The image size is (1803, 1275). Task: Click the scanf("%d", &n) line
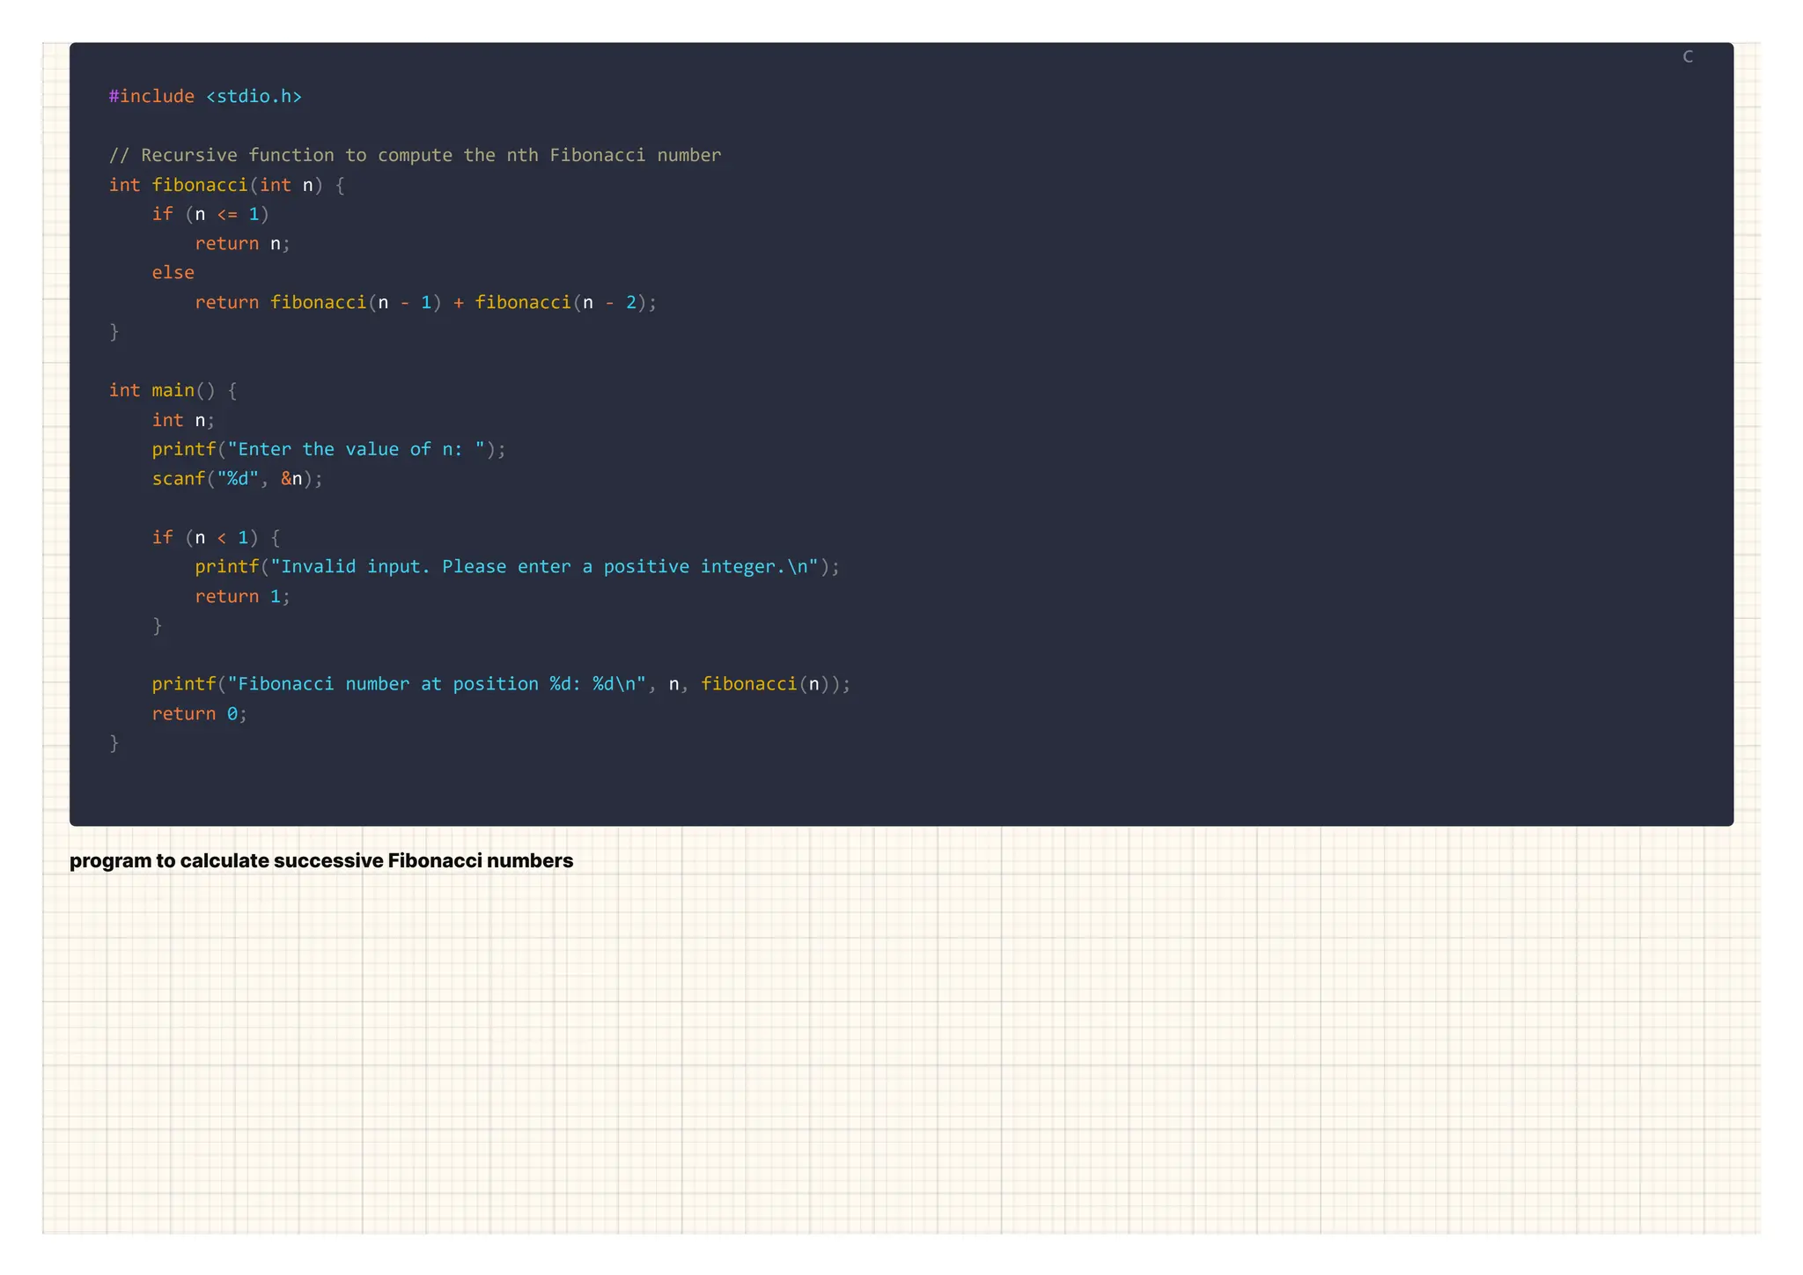coord(238,479)
